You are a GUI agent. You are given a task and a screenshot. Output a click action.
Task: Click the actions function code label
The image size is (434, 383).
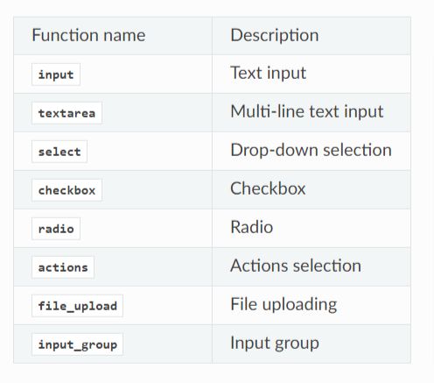pyautogui.click(x=63, y=267)
